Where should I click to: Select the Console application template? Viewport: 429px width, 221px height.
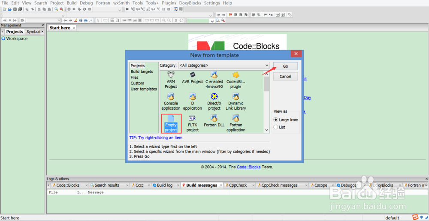[171, 102]
